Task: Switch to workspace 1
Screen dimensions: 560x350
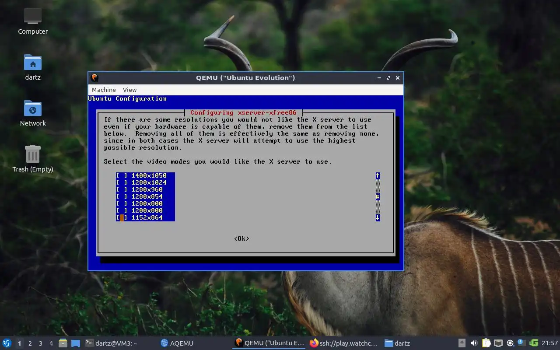Action: click(x=19, y=343)
